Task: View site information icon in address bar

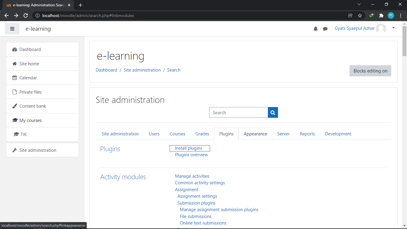Action: [38, 16]
